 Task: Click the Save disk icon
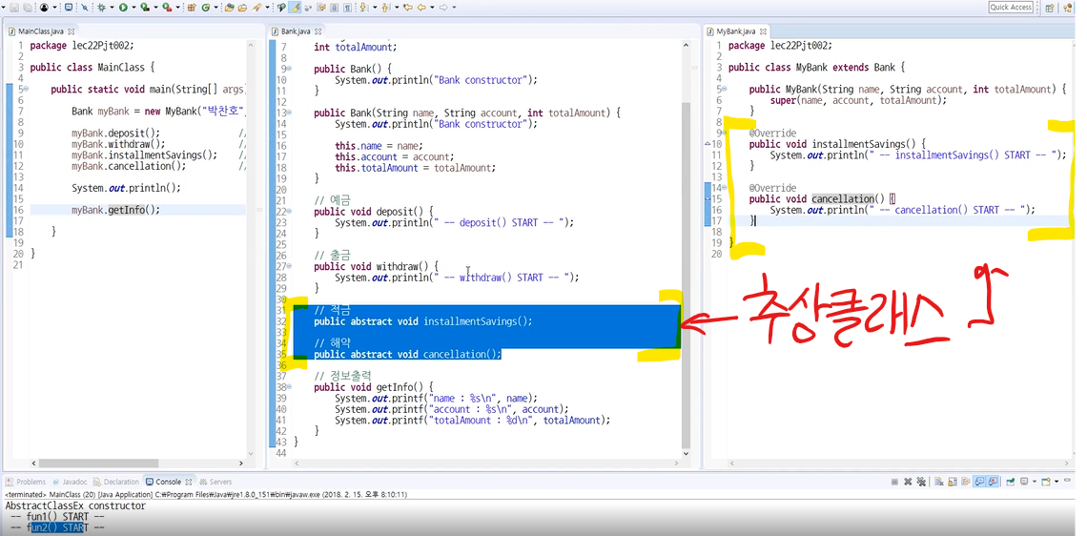pyautogui.click(x=14, y=8)
